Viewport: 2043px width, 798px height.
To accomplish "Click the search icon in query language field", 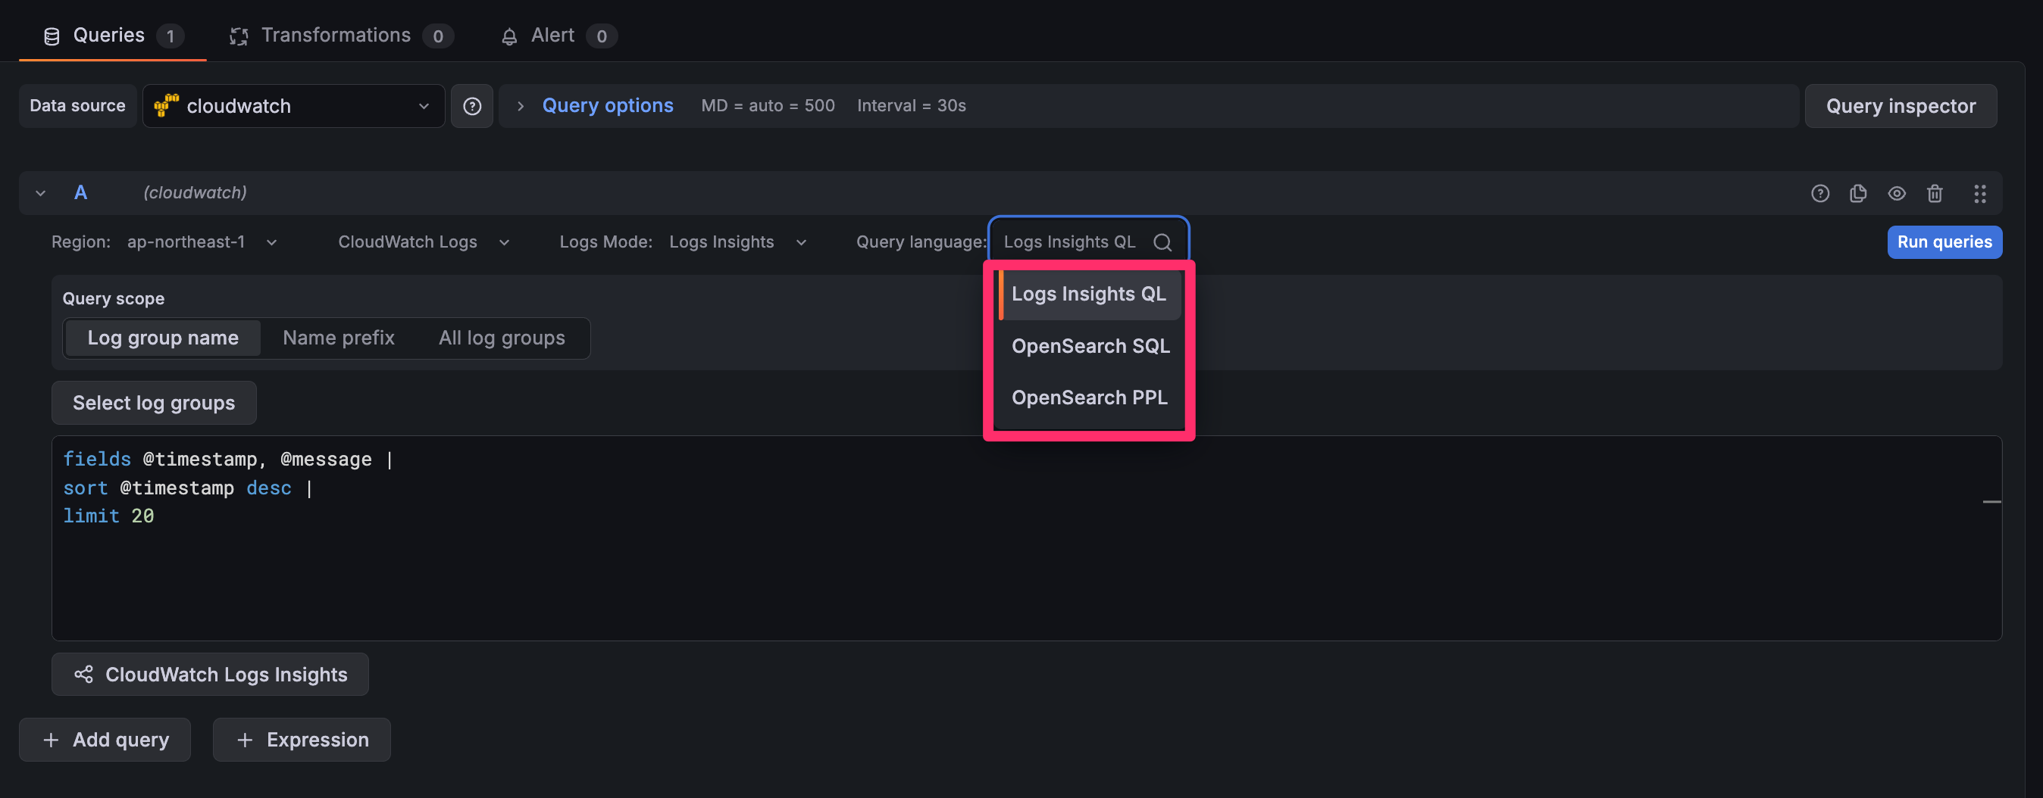I will 1162,242.
